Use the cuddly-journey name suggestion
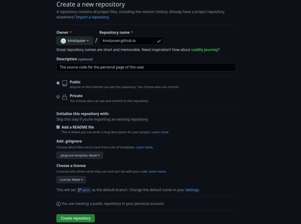Viewport: 301px width, 224px height. point(205,50)
